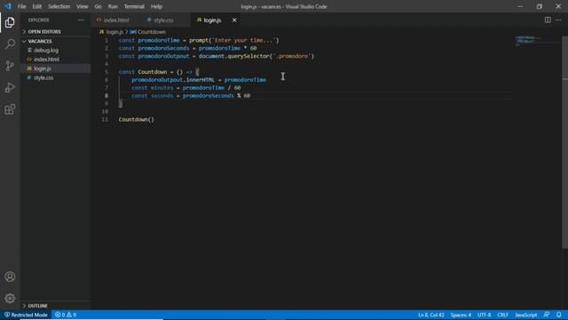Split the editor to the right
The width and height of the screenshot is (568, 320).
[x=548, y=20]
